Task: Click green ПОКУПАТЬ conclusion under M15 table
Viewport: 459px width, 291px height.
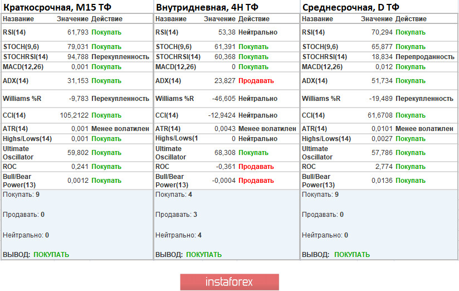Action: [x=51, y=255]
